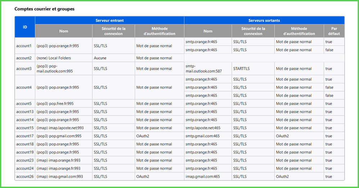Select the account17 ID cell

tap(25, 136)
